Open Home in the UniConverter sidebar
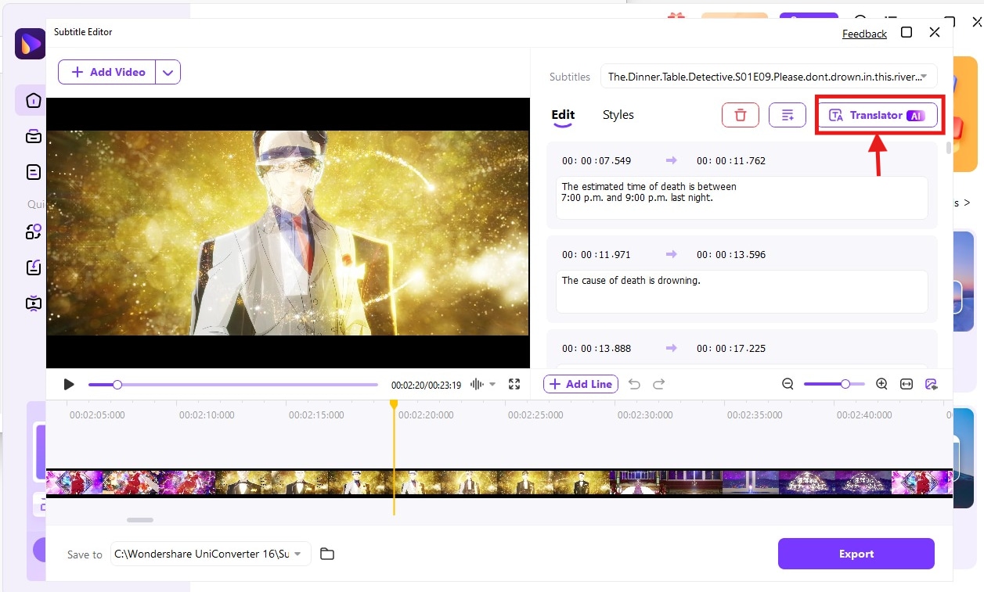This screenshot has height=592, width=984. [33, 100]
